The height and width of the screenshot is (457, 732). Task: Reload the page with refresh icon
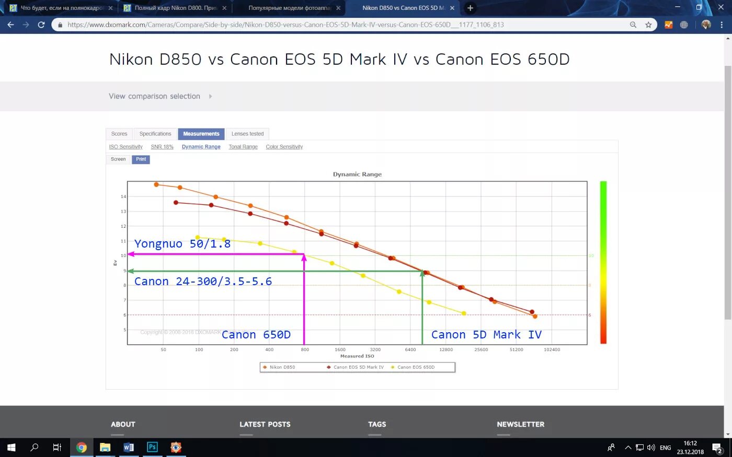pos(41,25)
